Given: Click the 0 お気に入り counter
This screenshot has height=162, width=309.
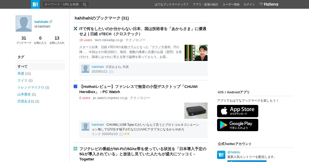Looking at the screenshot, I should pos(40,40).
